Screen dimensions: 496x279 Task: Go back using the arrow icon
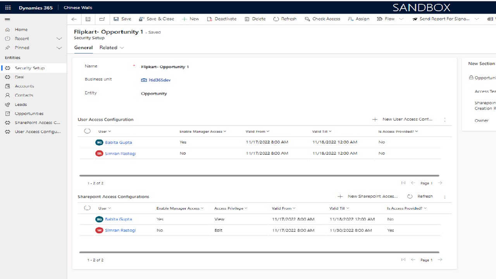pos(74,19)
